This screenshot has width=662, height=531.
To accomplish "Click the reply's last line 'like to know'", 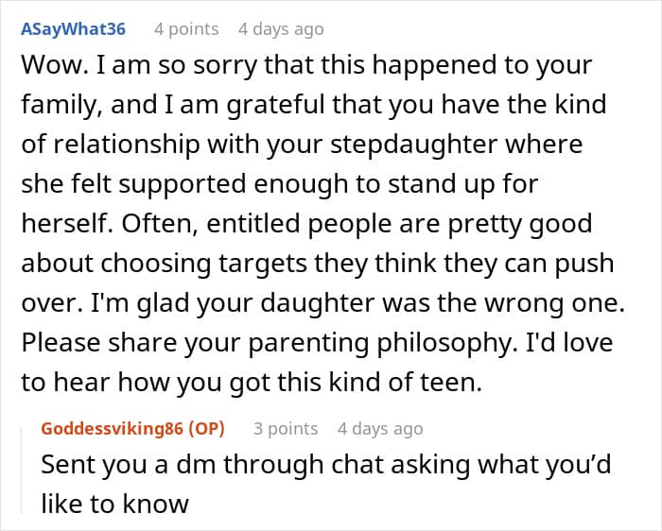I will (114, 504).
